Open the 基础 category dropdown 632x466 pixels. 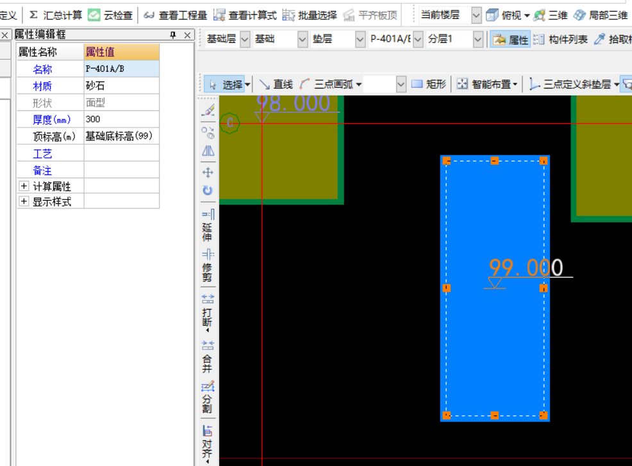pyautogui.click(x=303, y=40)
